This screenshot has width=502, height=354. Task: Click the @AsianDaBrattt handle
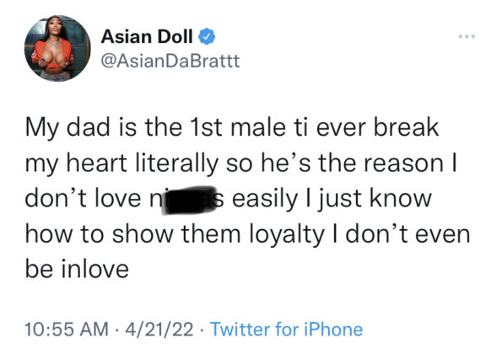pyautogui.click(x=170, y=61)
